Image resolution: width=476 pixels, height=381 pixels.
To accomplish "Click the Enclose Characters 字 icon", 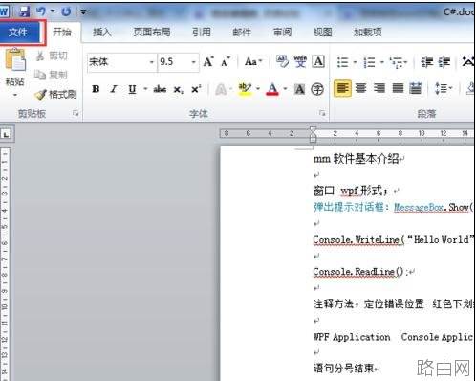I will tap(317, 89).
